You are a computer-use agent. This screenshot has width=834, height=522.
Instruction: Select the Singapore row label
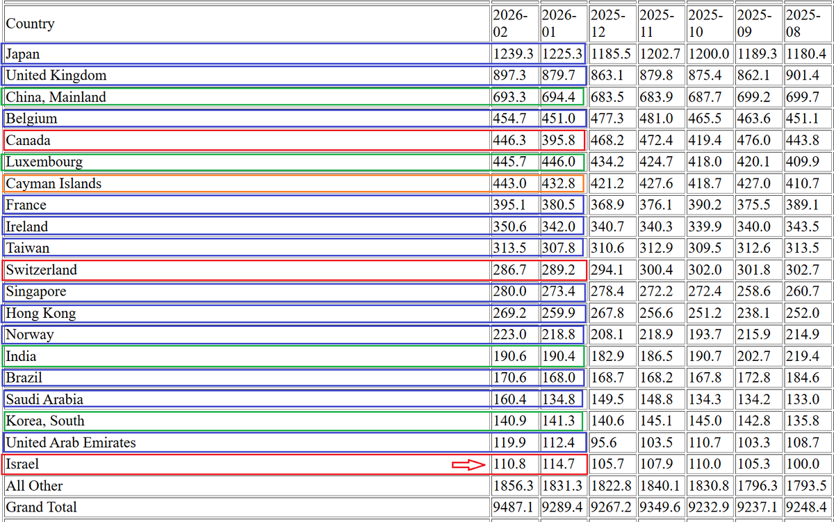(36, 291)
